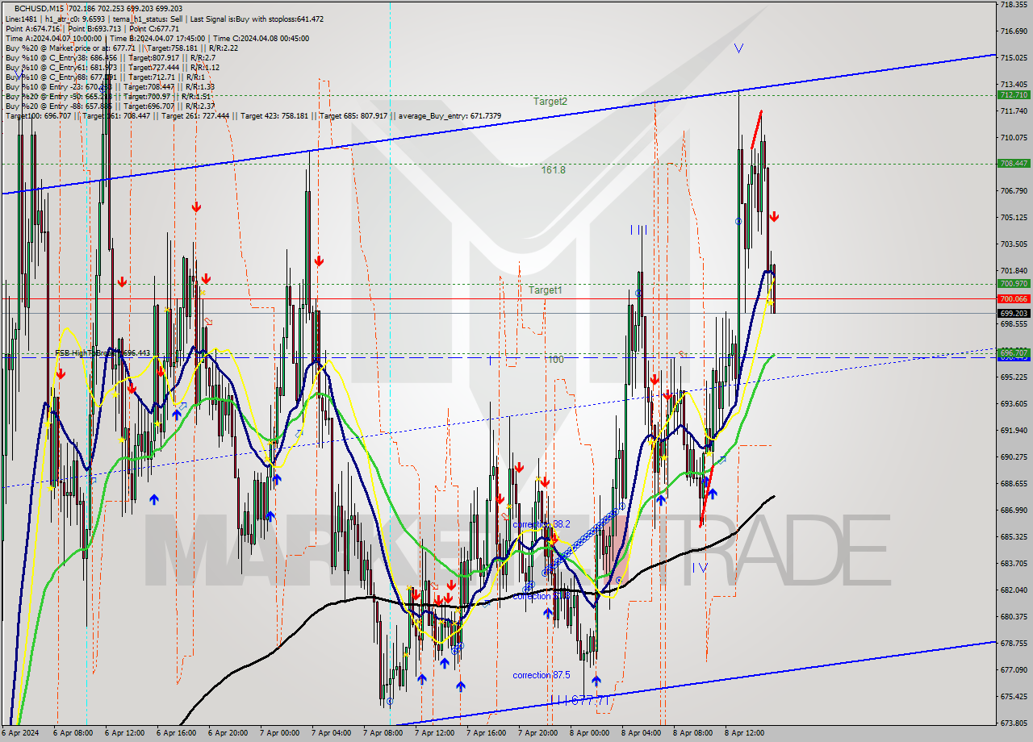
Task: Click the wave V label near chart top
Action: (738, 48)
